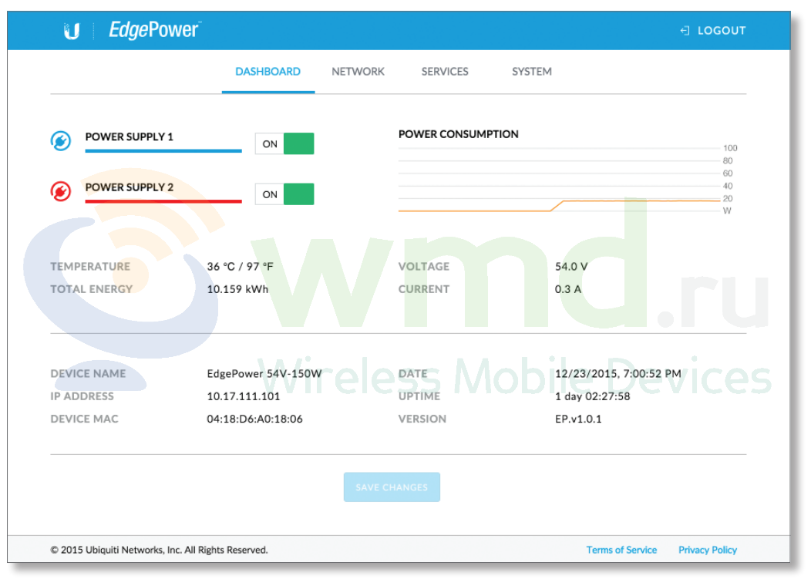
Task: Click the TOTAL ENERGY field label
Action: tap(91, 289)
